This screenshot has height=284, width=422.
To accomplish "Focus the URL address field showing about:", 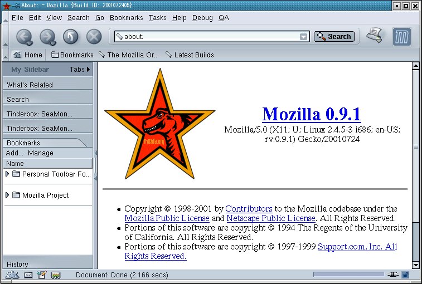I will click(x=212, y=37).
